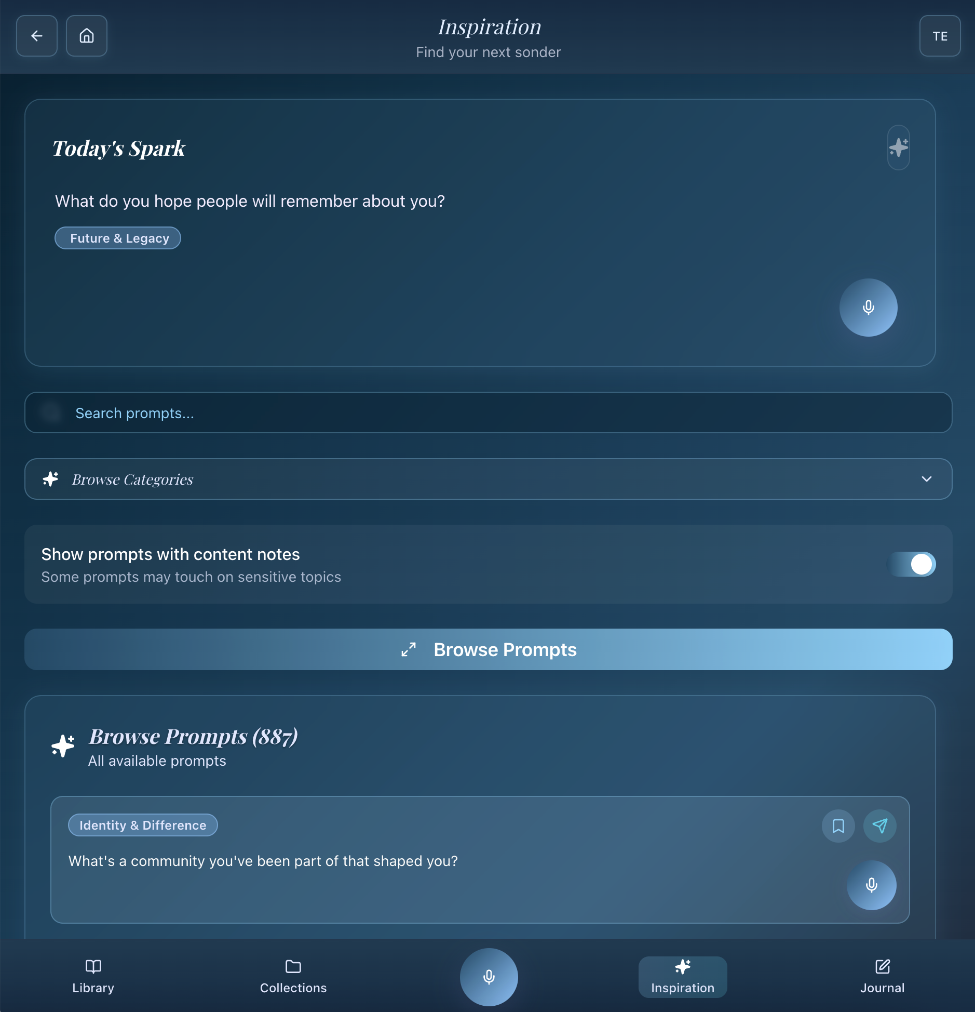Click the back arrow button
This screenshot has height=1012, width=975.
click(37, 36)
